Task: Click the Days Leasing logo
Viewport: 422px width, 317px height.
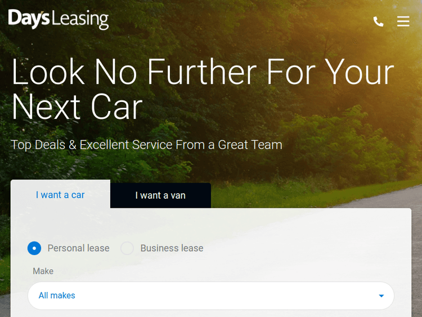Action: [59, 19]
